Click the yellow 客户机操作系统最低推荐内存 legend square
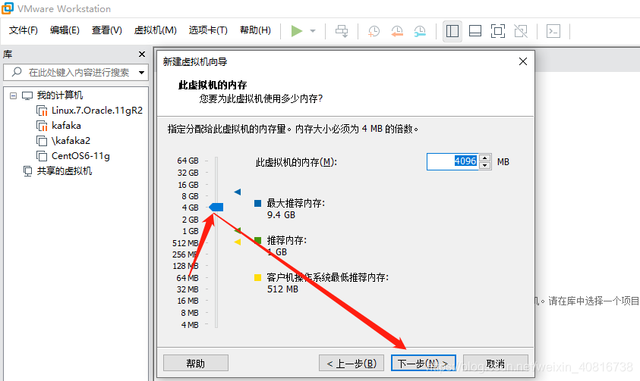 (257, 278)
